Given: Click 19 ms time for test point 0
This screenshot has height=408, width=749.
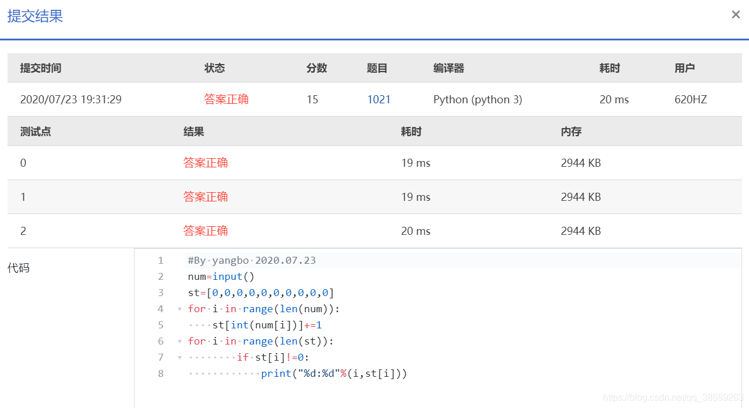Looking at the screenshot, I should 415,163.
